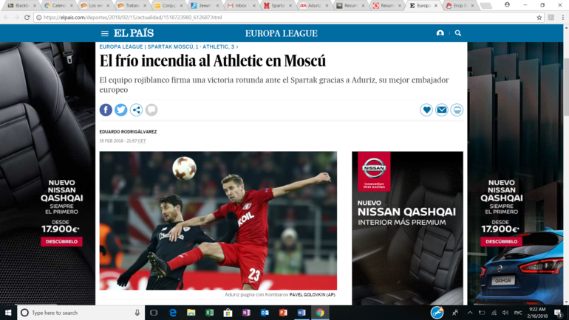
Task: Open Excel from the taskbar
Action: [209, 313]
